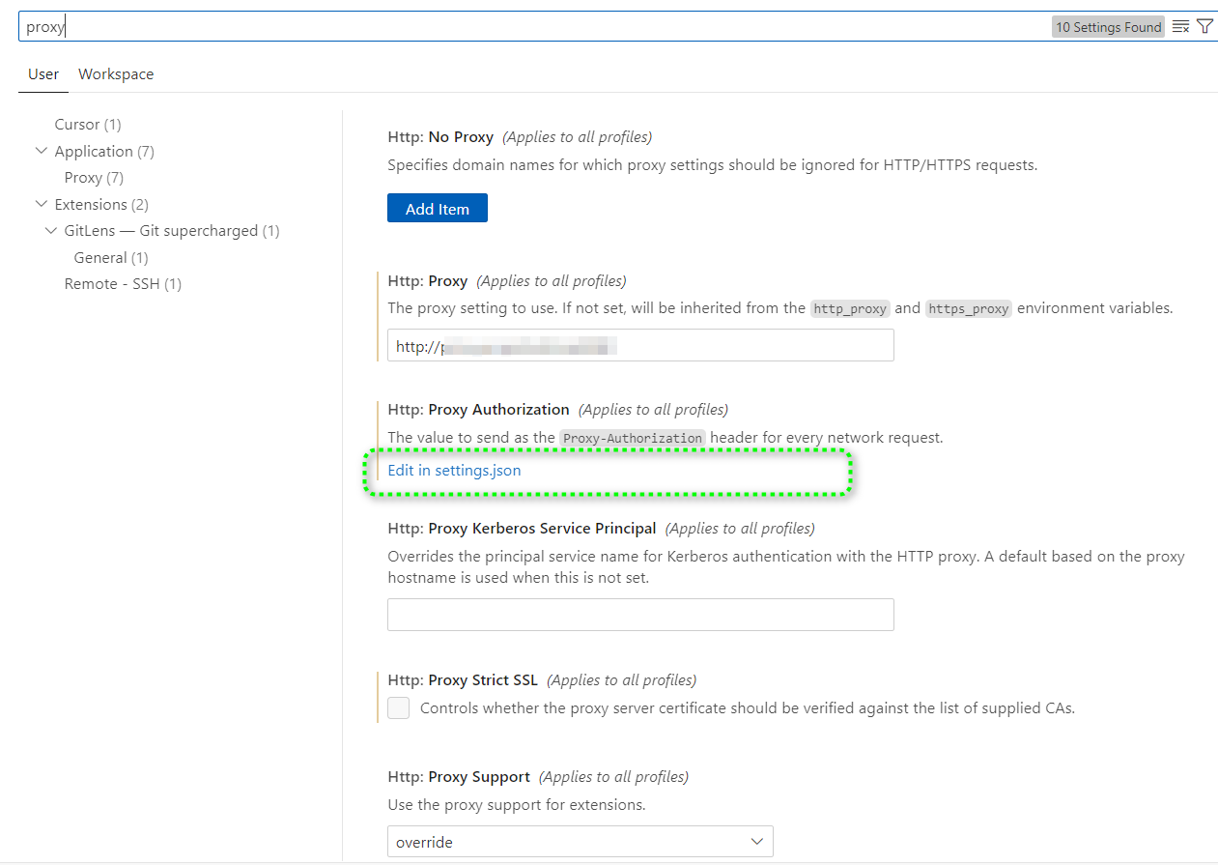Open the filter settings funnel icon
1218x865 pixels.
tap(1204, 27)
